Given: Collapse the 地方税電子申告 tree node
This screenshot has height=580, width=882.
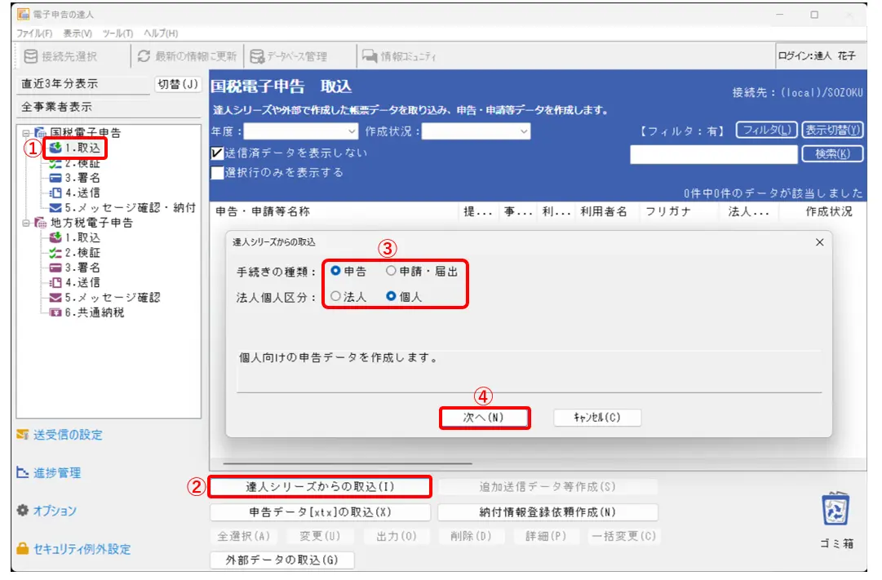Looking at the screenshot, I should coord(26,223).
